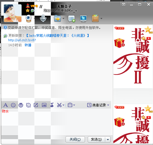This screenshot has height=145, width=153.
Task: Send a window shake nudge
Action: tap(28, 105)
